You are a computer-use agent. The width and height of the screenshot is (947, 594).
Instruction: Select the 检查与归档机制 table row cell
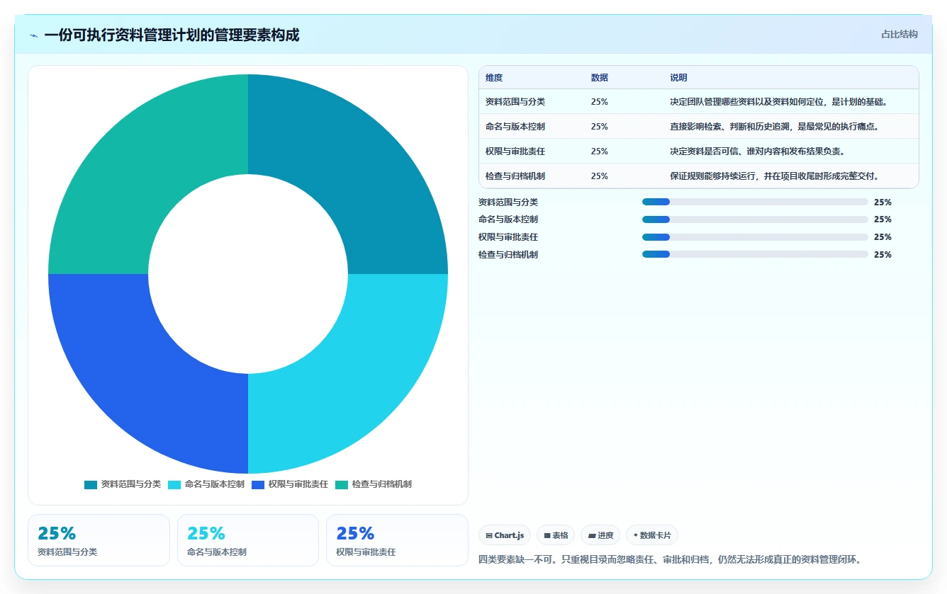(515, 176)
